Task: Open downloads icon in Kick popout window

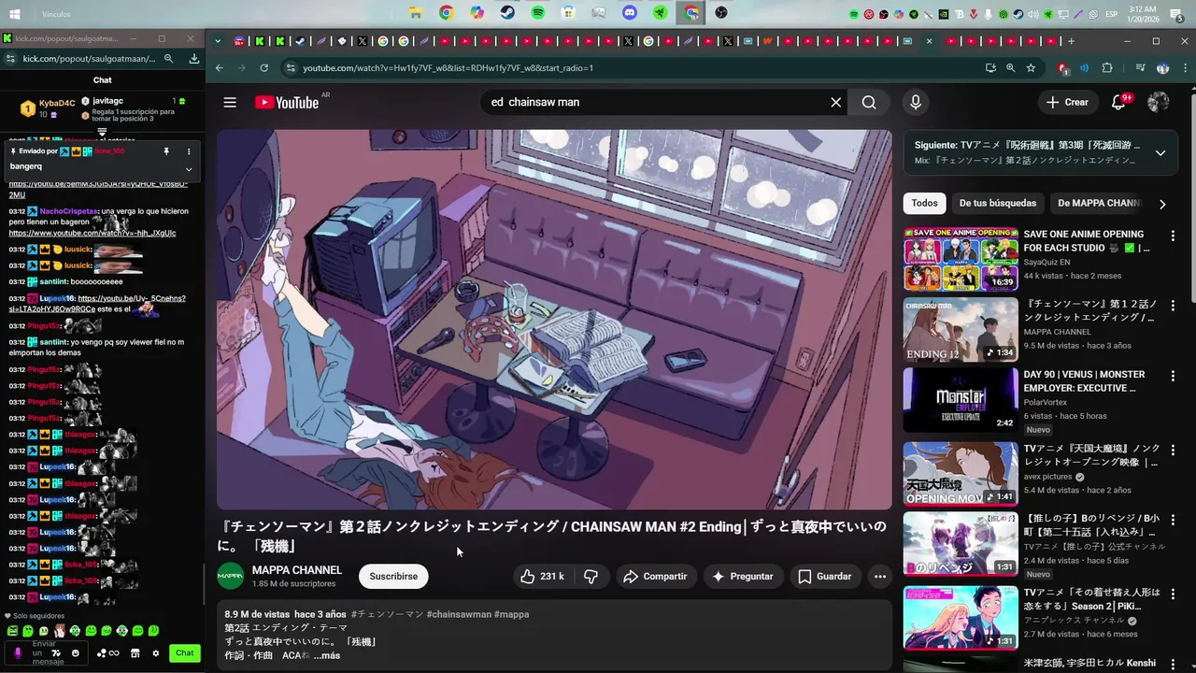Action: click(x=193, y=58)
